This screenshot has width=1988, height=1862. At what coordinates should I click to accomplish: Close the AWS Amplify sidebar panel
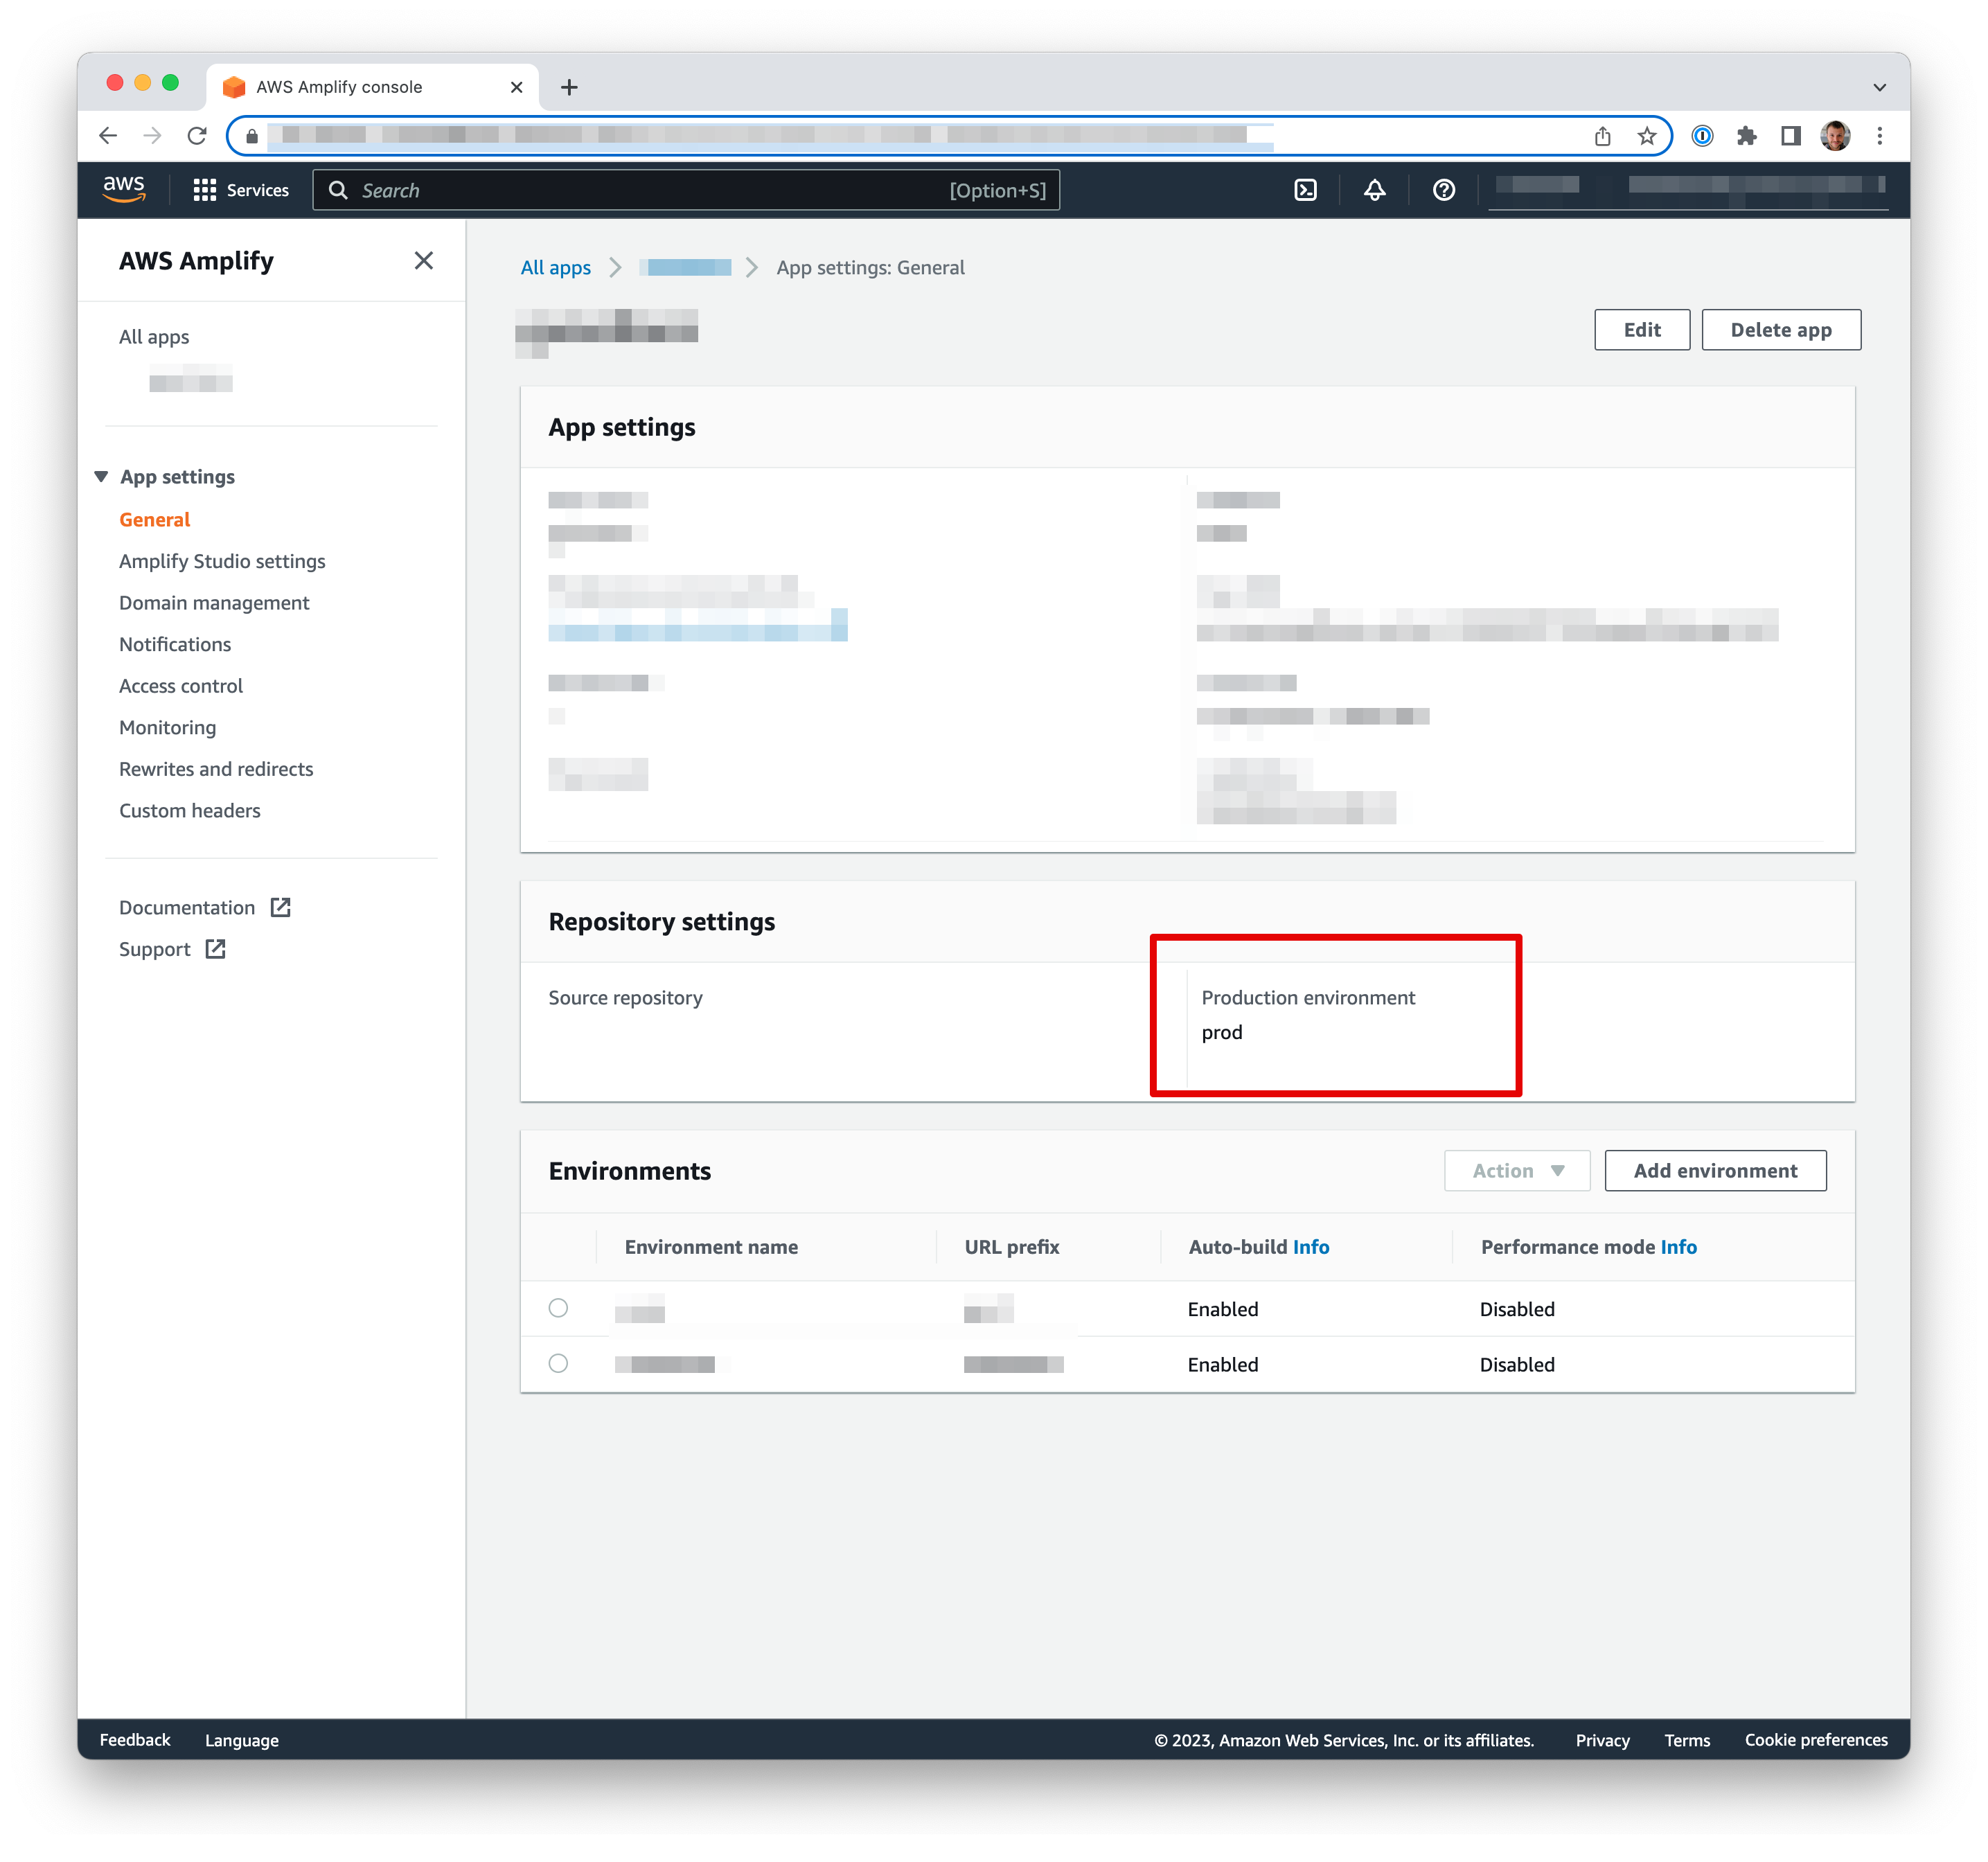tap(424, 261)
